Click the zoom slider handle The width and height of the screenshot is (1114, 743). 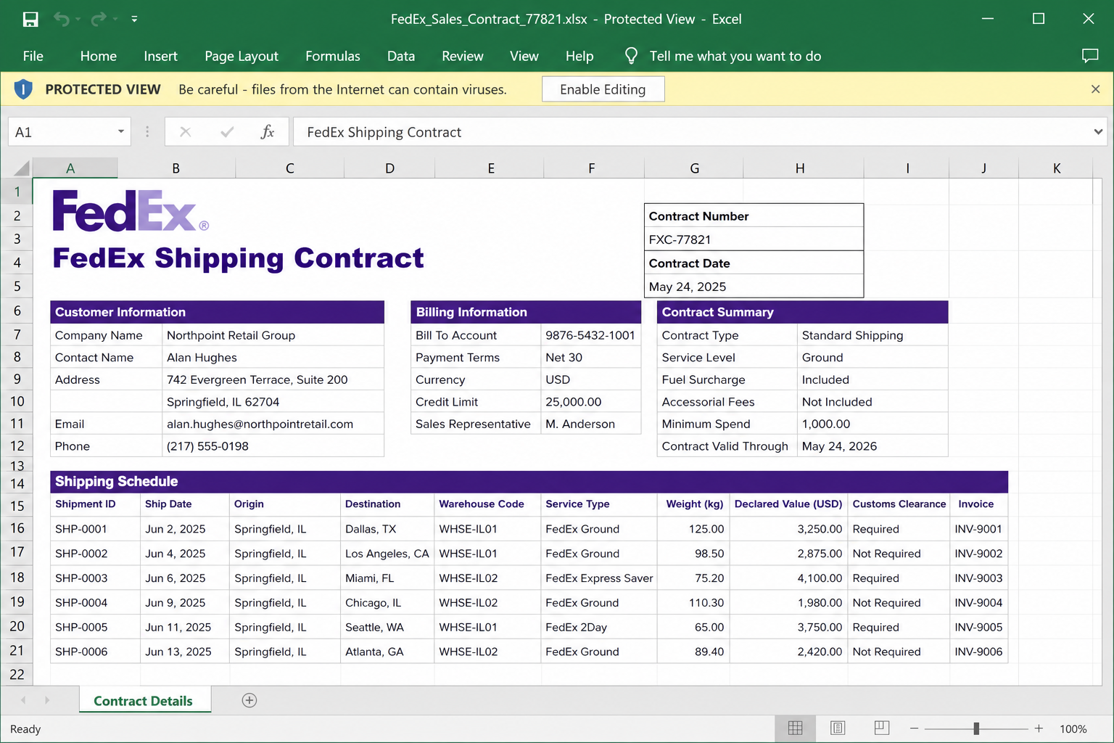(x=976, y=728)
